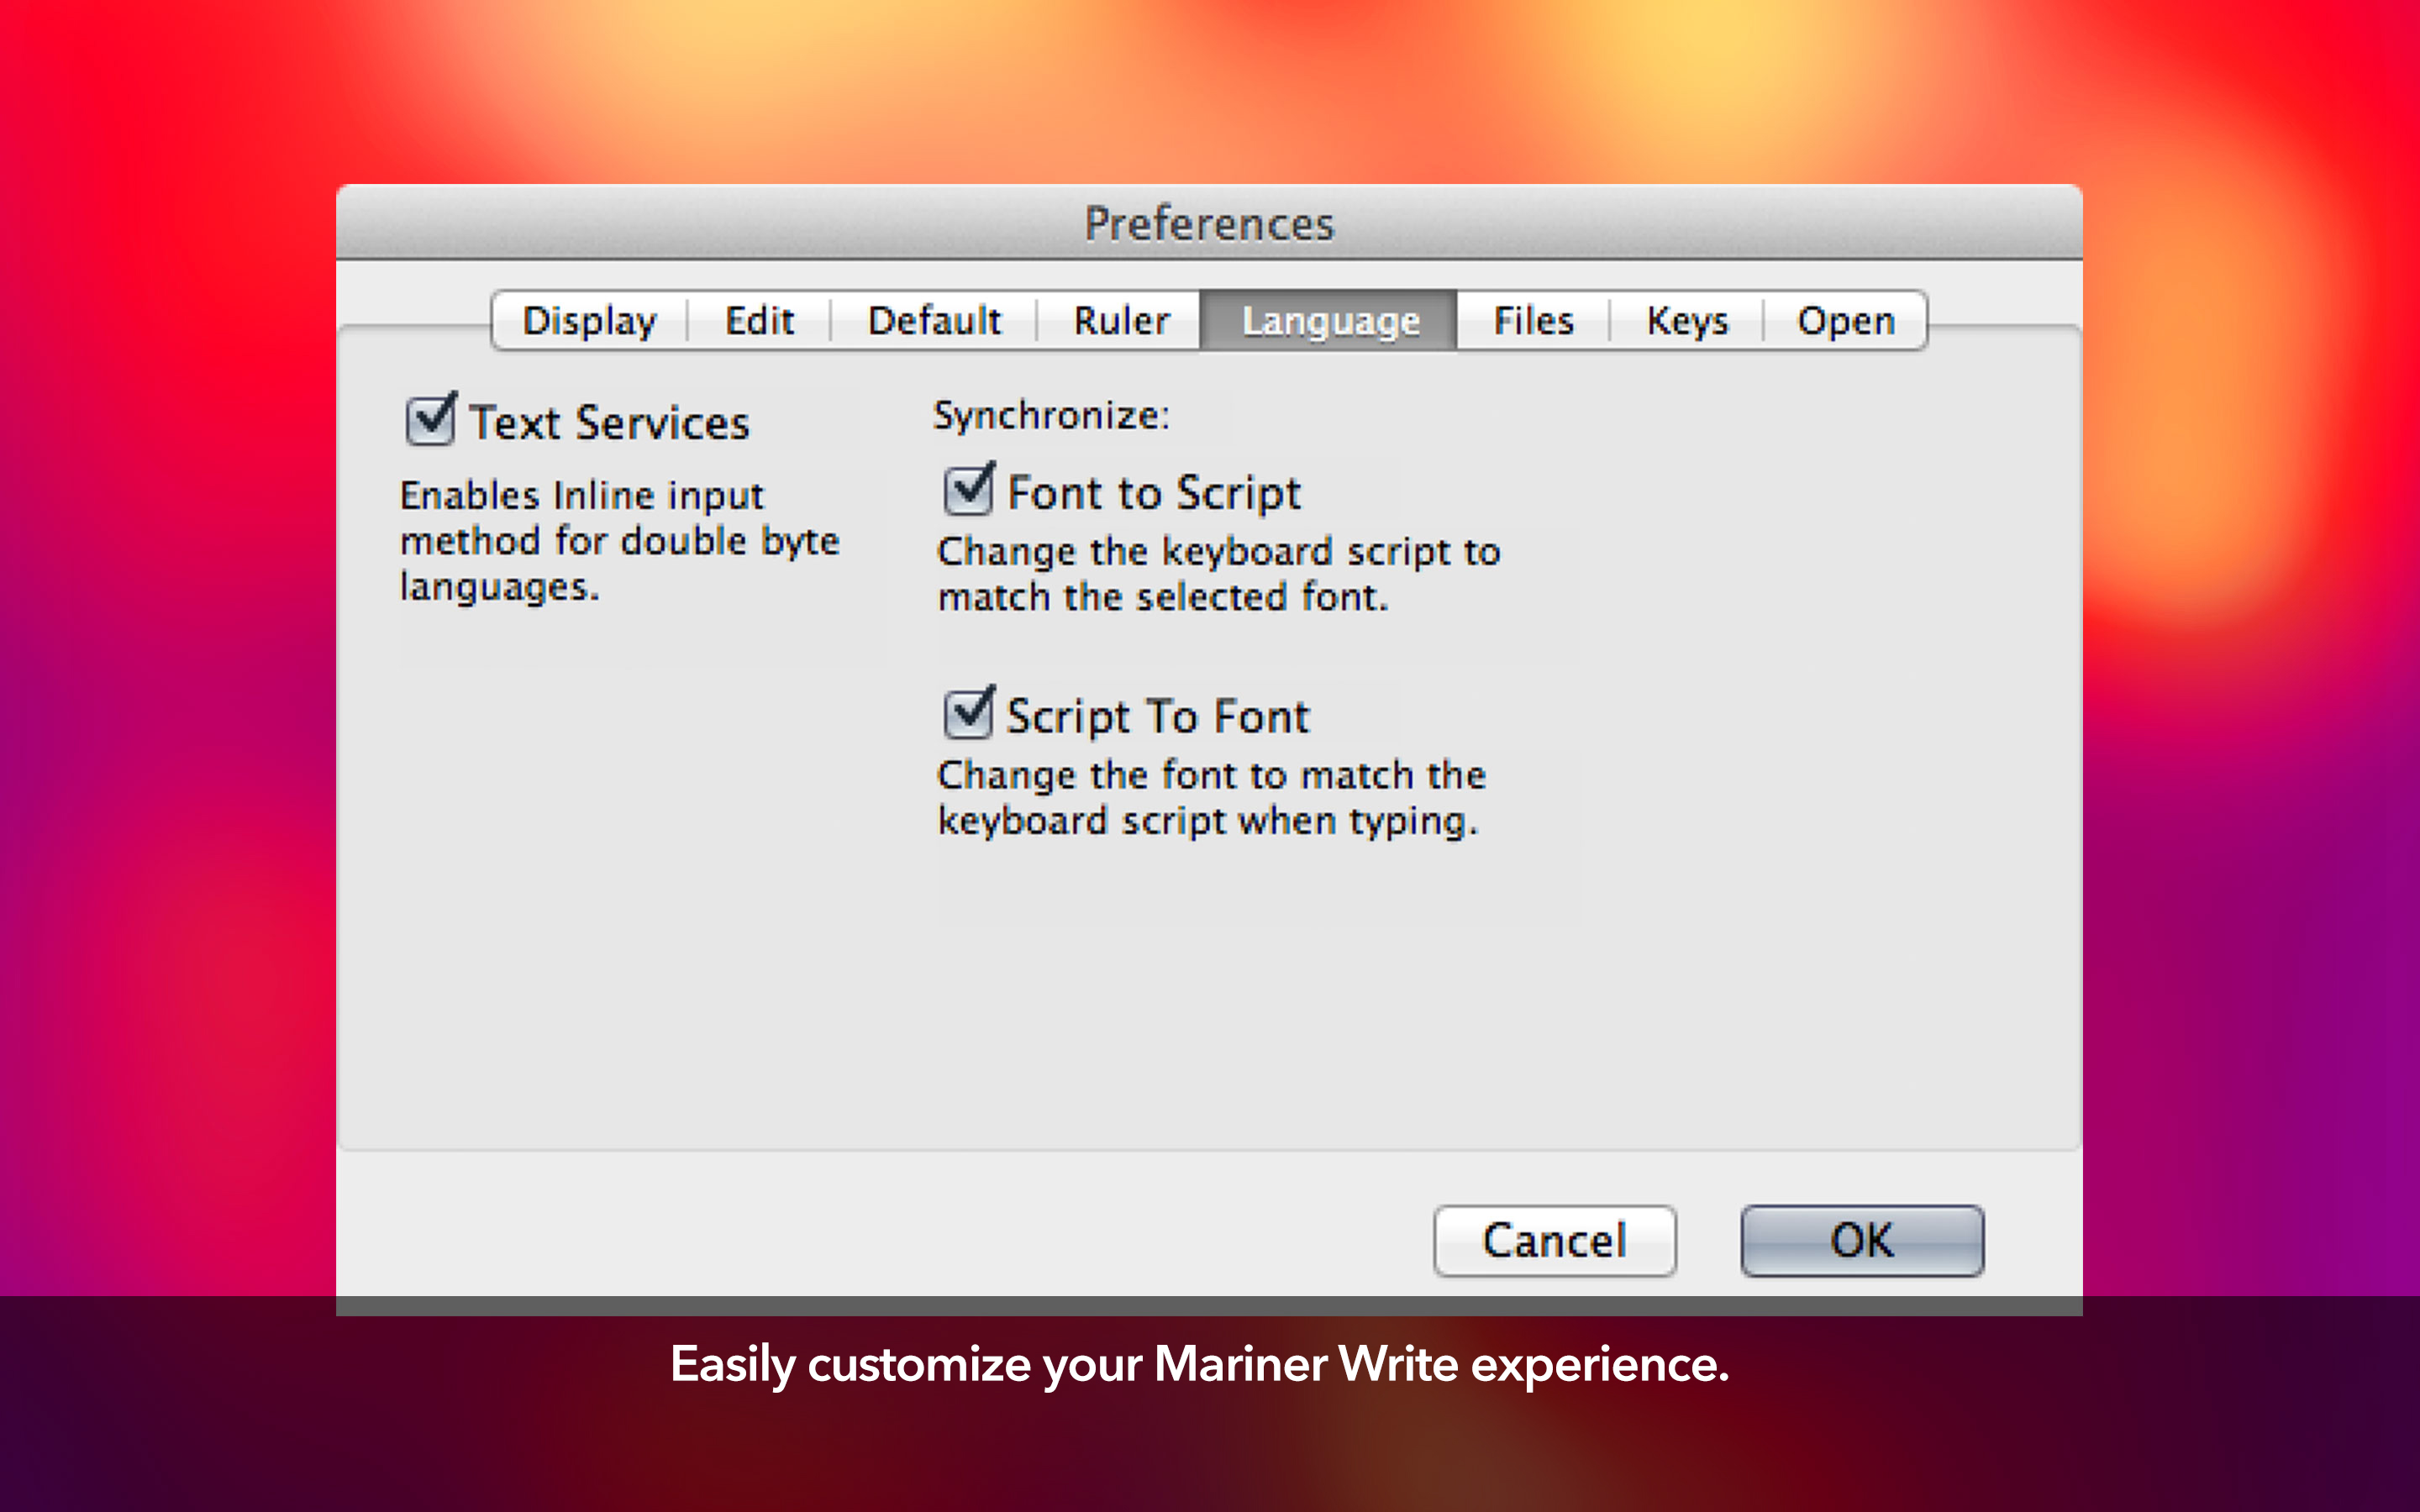Select the Edit preferences tab
Viewport: 2420px width, 1512px height.
point(760,318)
